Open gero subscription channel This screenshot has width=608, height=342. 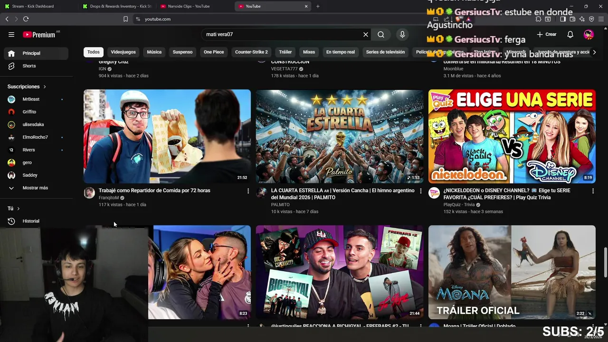coord(37,162)
